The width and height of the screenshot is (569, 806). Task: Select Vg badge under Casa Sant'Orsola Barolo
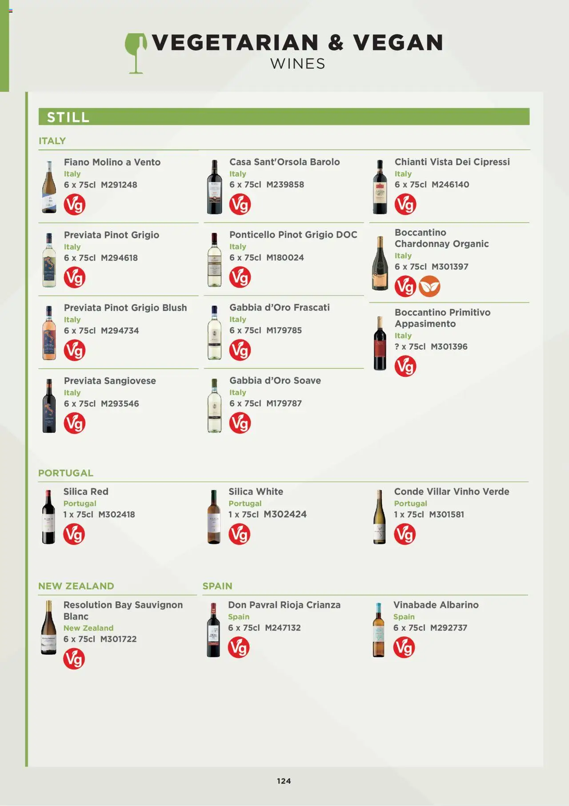point(240,205)
